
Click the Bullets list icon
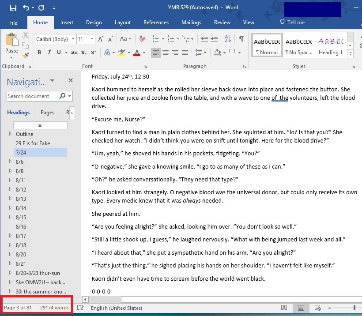click(155, 39)
